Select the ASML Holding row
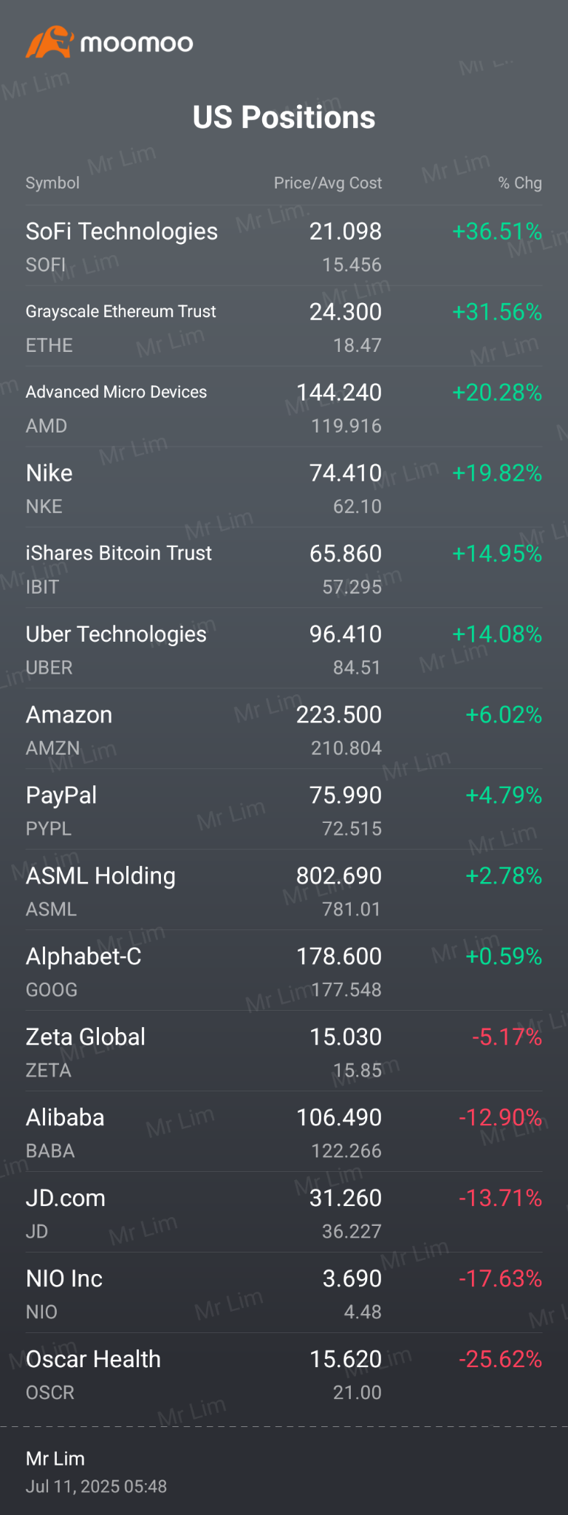This screenshot has height=1515, width=568. tap(284, 891)
